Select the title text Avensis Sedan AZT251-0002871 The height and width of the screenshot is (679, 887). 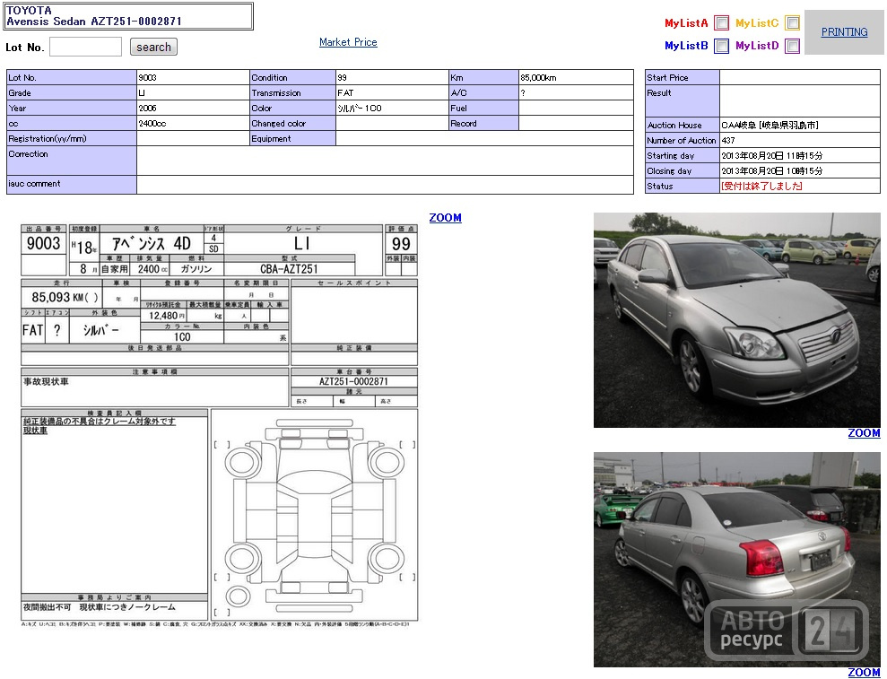tap(94, 22)
